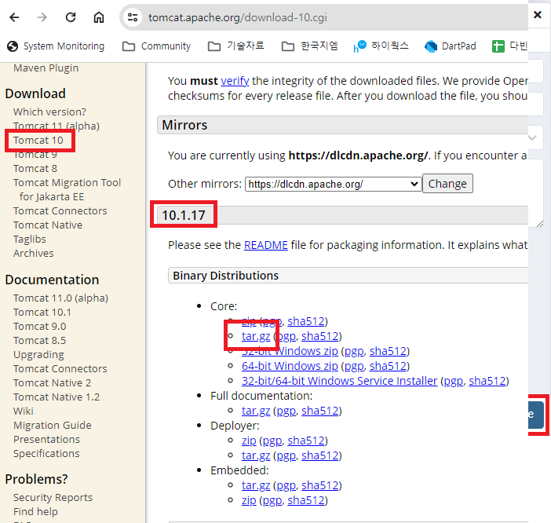Download 32-bit/64-bit Windows Service Installer
Screen dimensions: 551x523
[339, 381]
